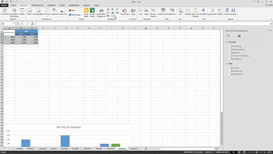The image size is (273, 154).
Task: Click the blue 2015 chart bar
Action: click(65, 141)
